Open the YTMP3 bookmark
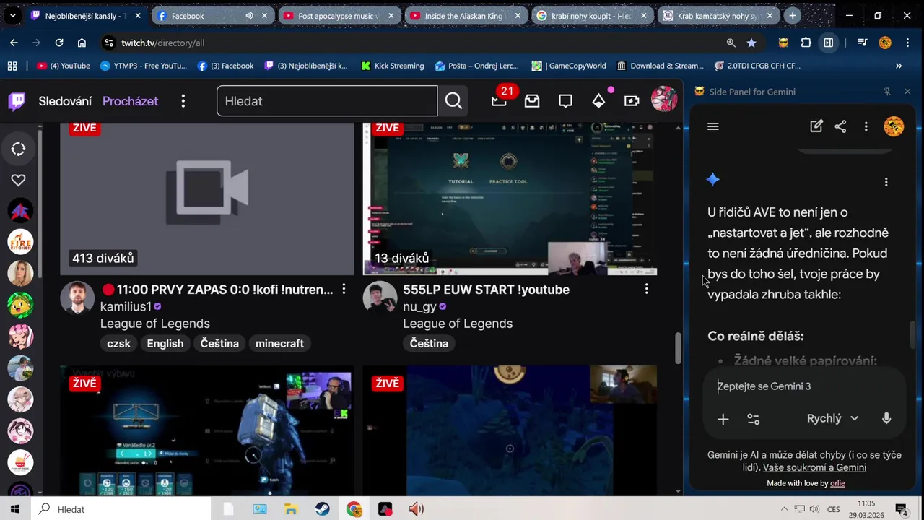 pyautogui.click(x=144, y=66)
